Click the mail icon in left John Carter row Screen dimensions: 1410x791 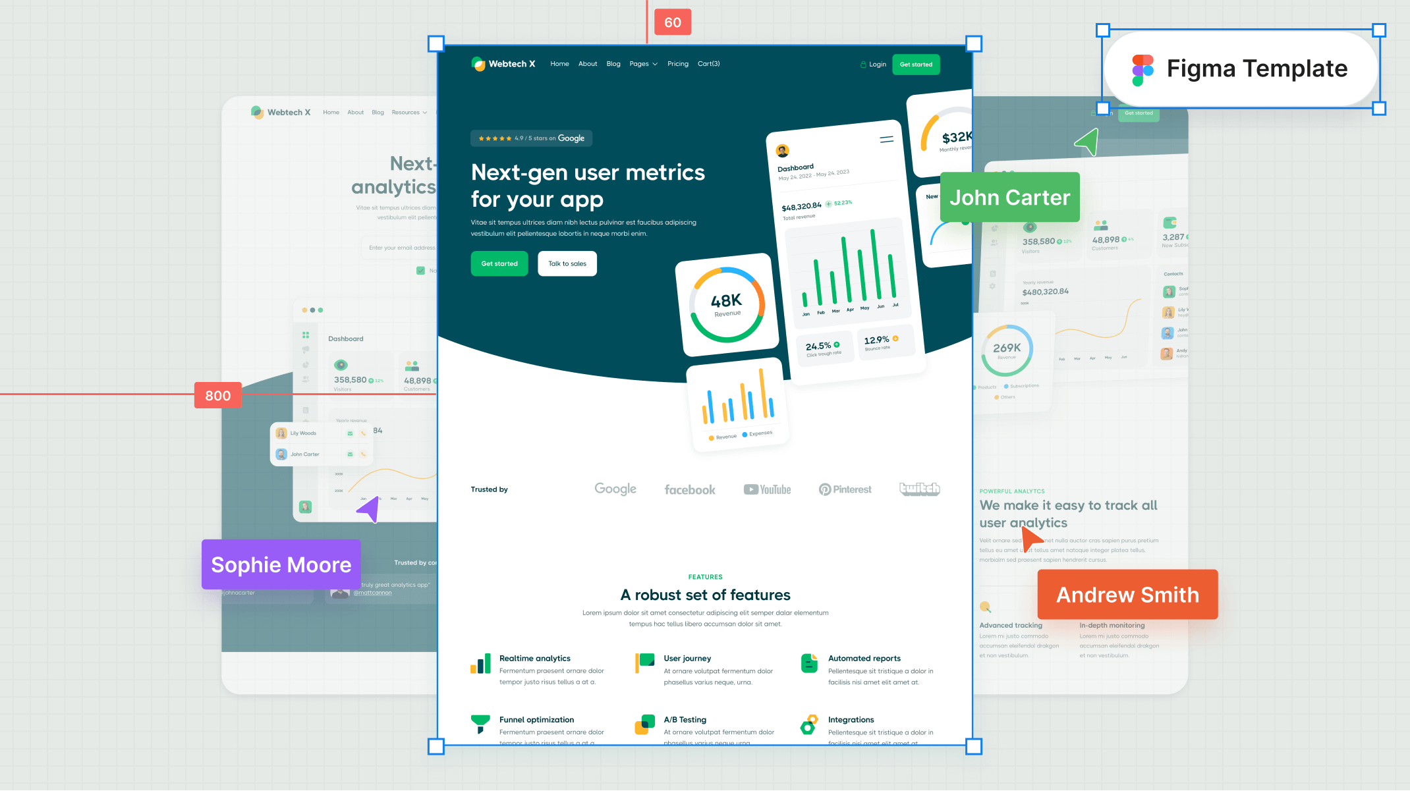click(x=350, y=454)
